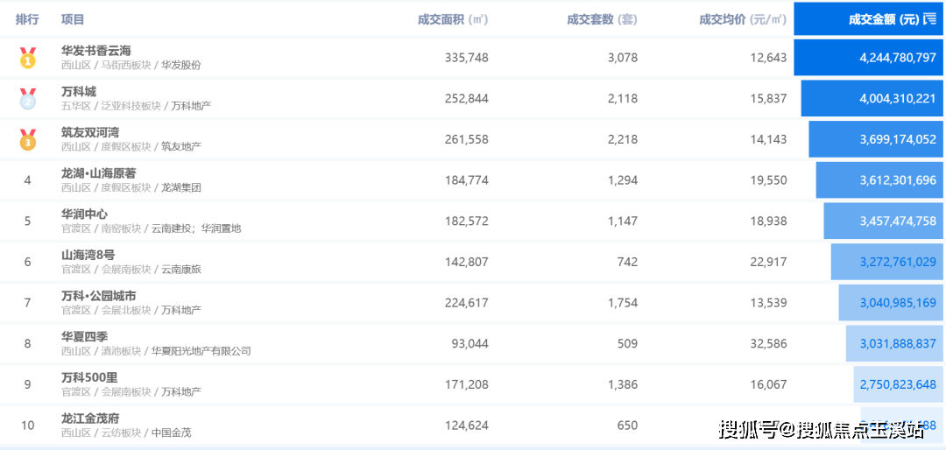This screenshot has height=450, width=946.
Task: Click the average price 22,917
Action: [x=769, y=262]
